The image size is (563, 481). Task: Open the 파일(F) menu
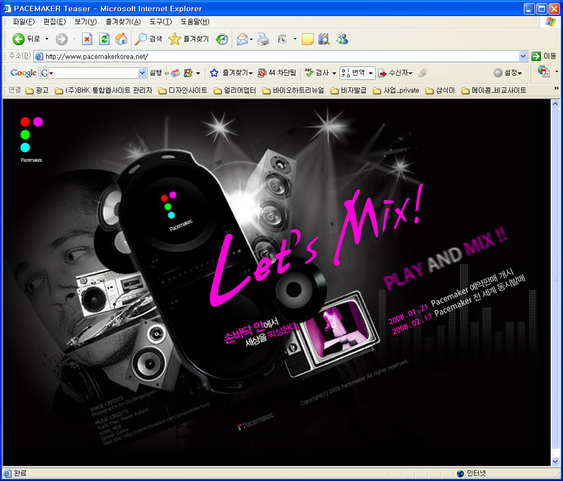point(24,22)
